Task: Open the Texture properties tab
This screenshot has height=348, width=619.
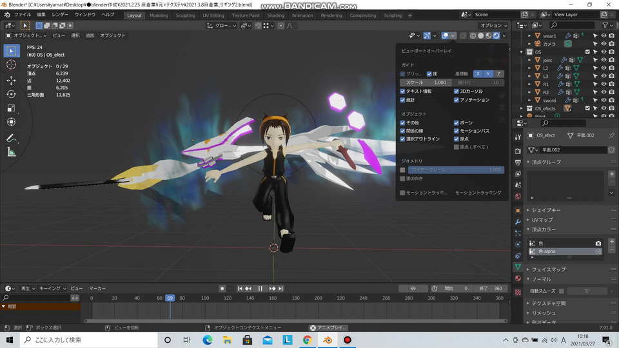Action: (x=518, y=293)
